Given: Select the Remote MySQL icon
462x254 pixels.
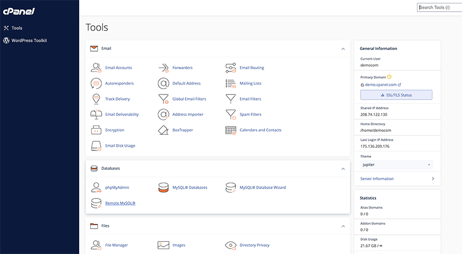Looking at the screenshot, I should click(96, 203).
